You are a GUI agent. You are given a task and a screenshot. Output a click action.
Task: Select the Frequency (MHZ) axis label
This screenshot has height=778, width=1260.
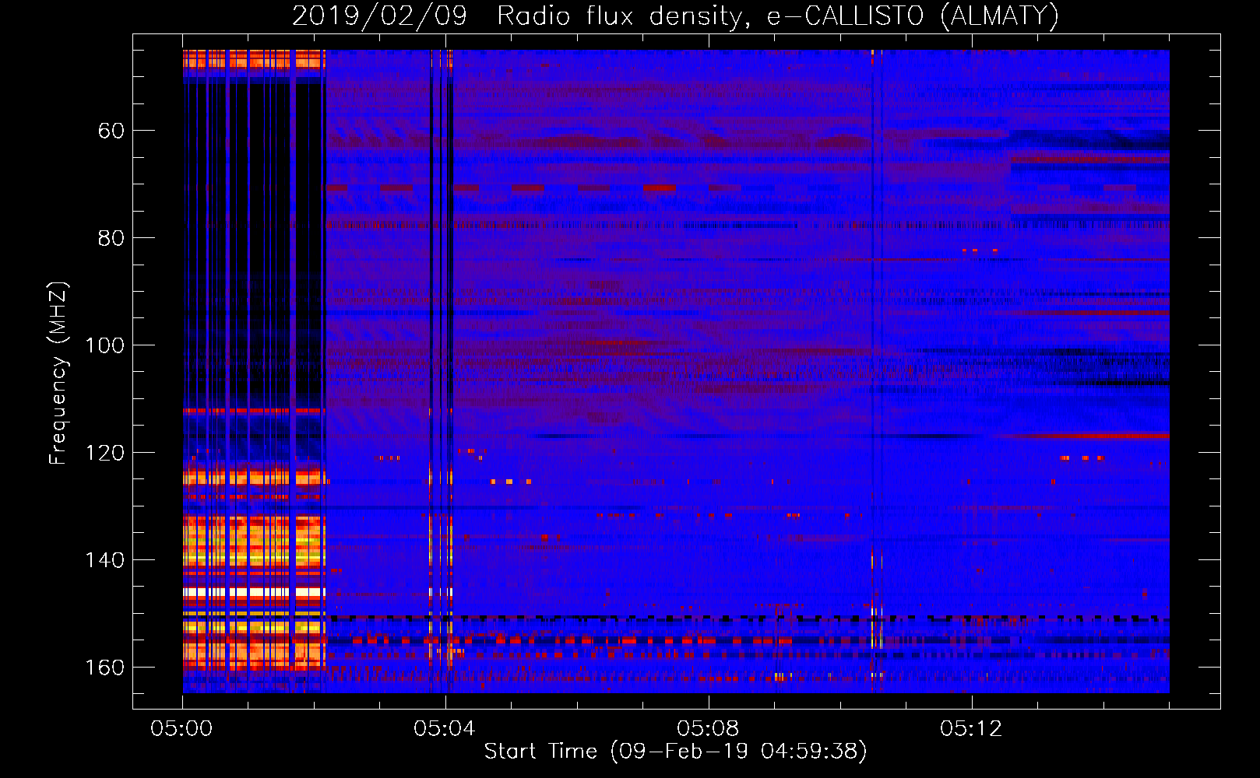click(x=58, y=373)
